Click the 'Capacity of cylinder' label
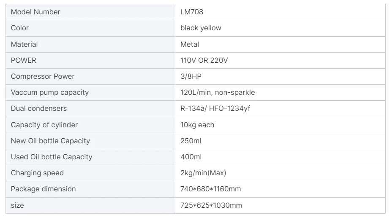392x220 pixels. pyautogui.click(x=44, y=125)
